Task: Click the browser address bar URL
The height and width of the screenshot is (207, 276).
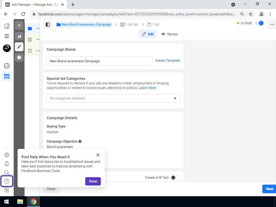Action: tap(137, 14)
